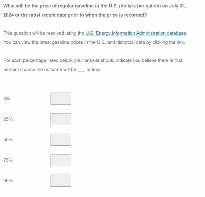Viewport: 205px width, 197px height.
Task: Activate the 95% answer text box
Action: 61,181
